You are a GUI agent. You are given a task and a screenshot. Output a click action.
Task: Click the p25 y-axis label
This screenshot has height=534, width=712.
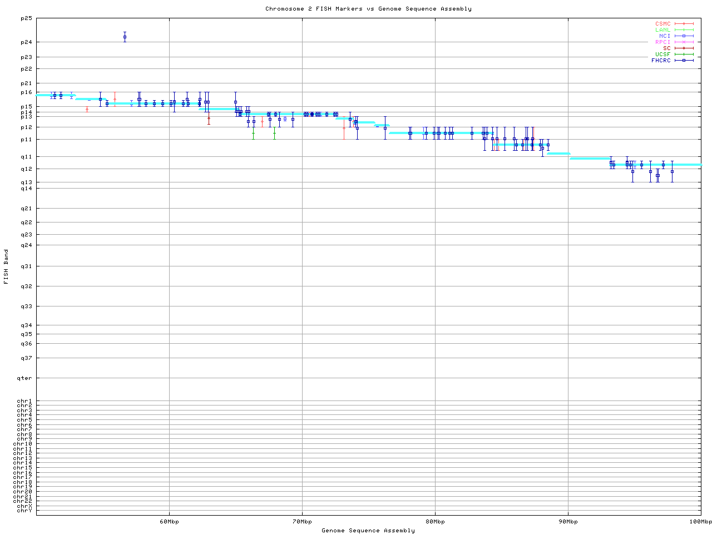[27, 18]
